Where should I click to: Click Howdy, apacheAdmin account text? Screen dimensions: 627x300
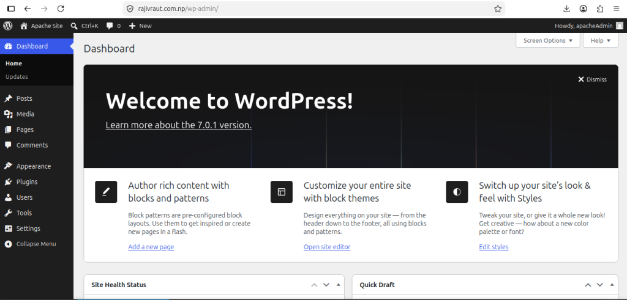[584, 26]
